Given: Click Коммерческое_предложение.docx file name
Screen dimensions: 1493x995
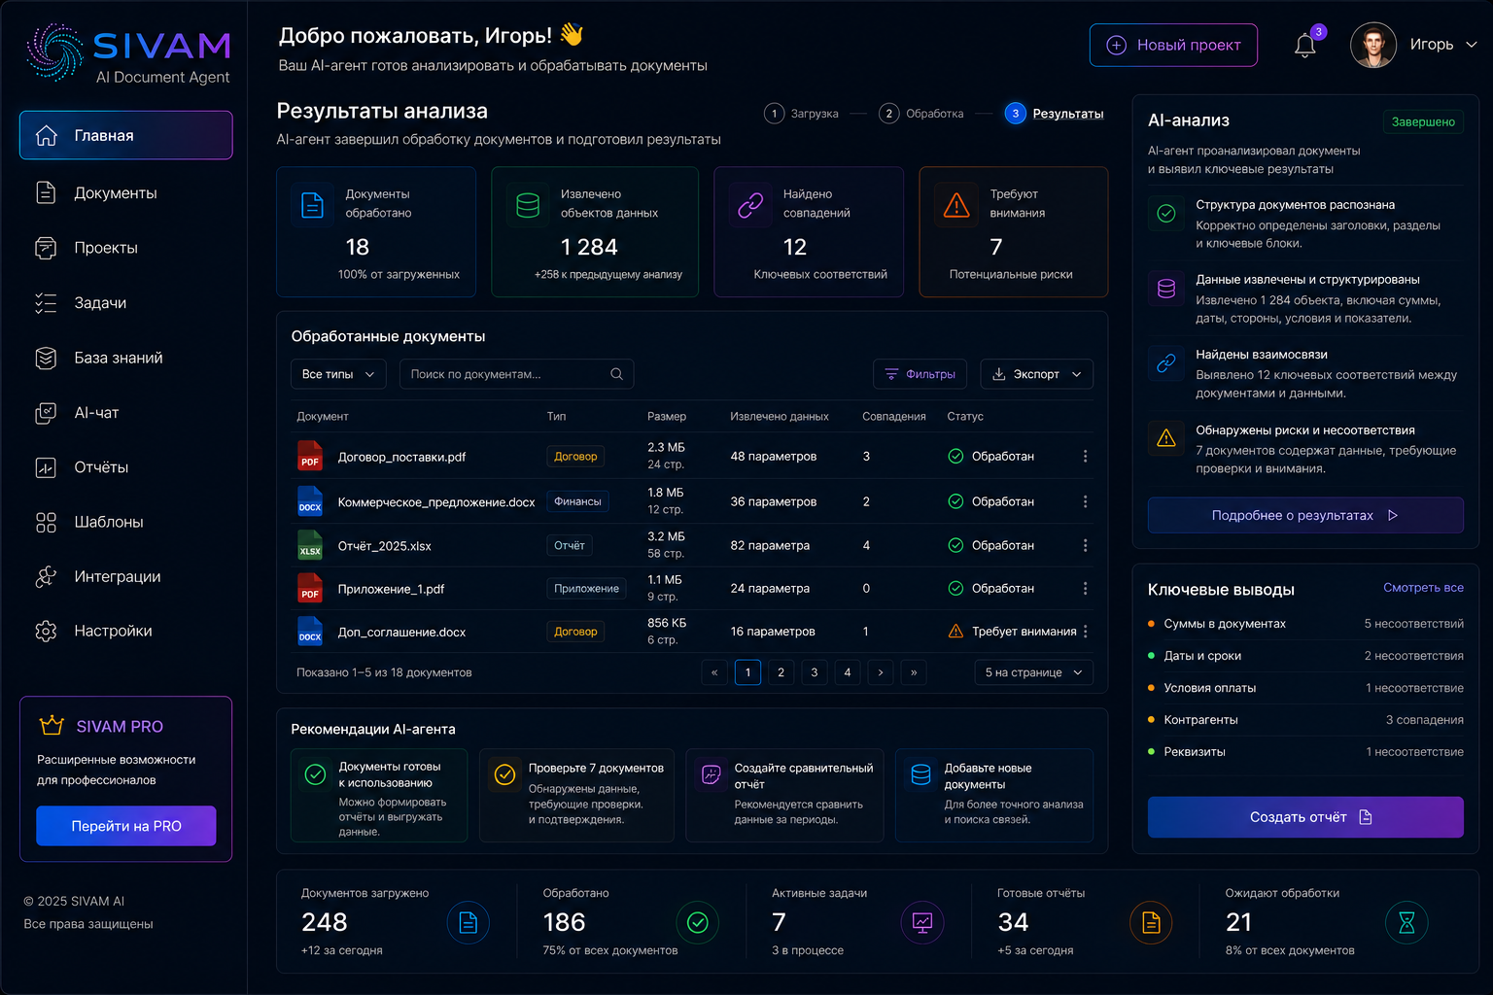Looking at the screenshot, I should tap(436, 502).
